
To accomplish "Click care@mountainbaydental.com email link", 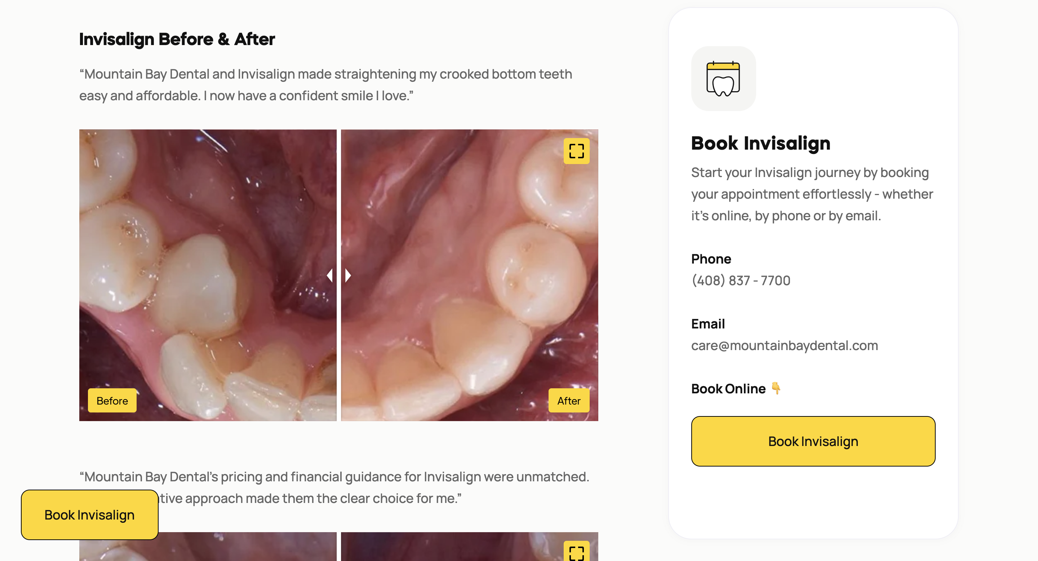I will (784, 345).
